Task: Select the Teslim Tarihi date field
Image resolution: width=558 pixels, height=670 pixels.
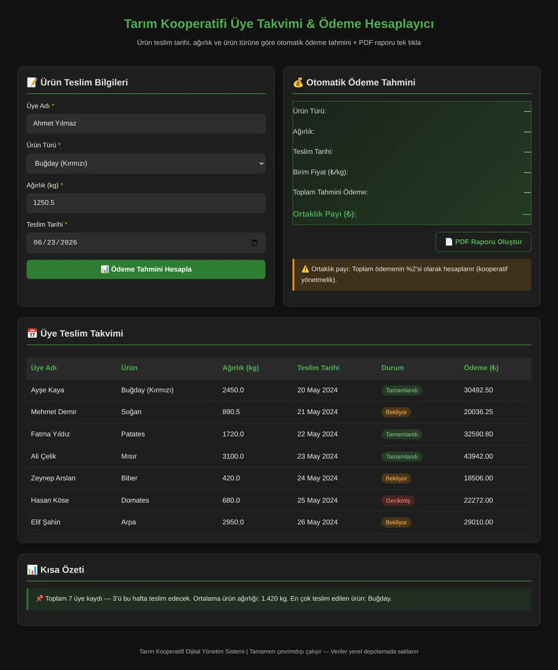Action: [146, 243]
